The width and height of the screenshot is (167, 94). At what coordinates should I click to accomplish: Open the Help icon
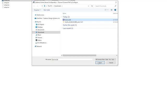pyautogui.click(x=115, y=10)
